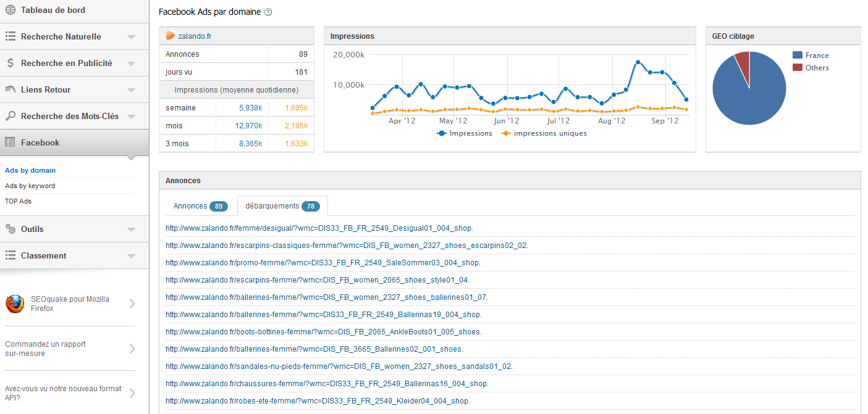
Task: Click the magnifier icon for Recherche des Mots-Clés
Action: [11, 116]
